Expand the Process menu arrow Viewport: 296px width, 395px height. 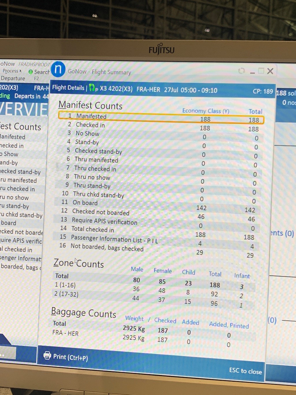(21, 71)
